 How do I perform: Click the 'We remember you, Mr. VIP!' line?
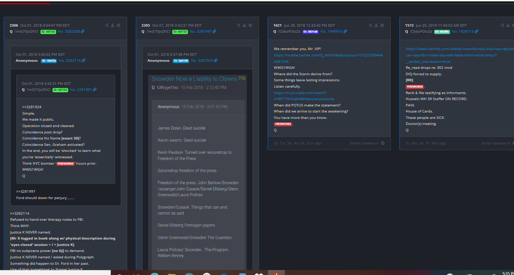pyautogui.click(x=297, y=49)
